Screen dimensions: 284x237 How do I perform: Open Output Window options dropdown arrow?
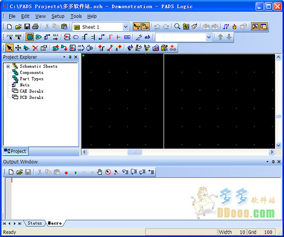[x=267, y=162]
